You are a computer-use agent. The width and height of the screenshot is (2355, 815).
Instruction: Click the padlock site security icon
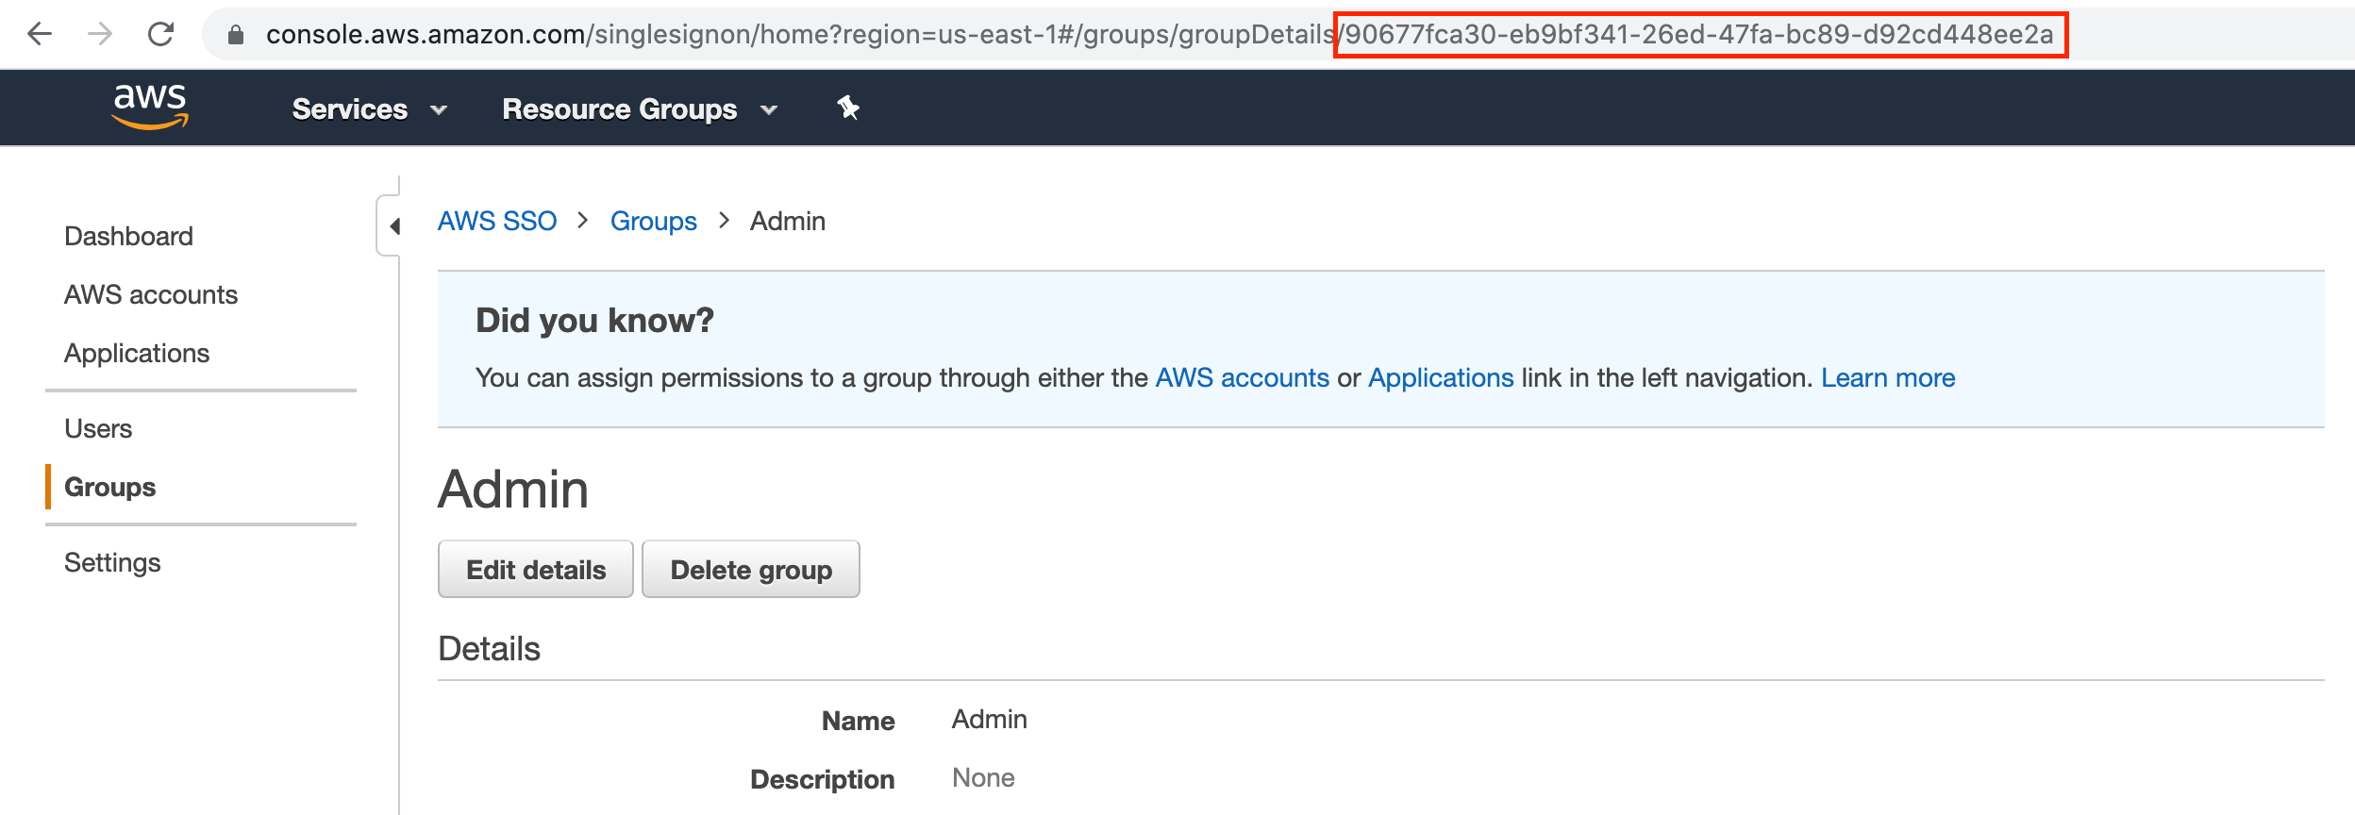coord(236,35)
